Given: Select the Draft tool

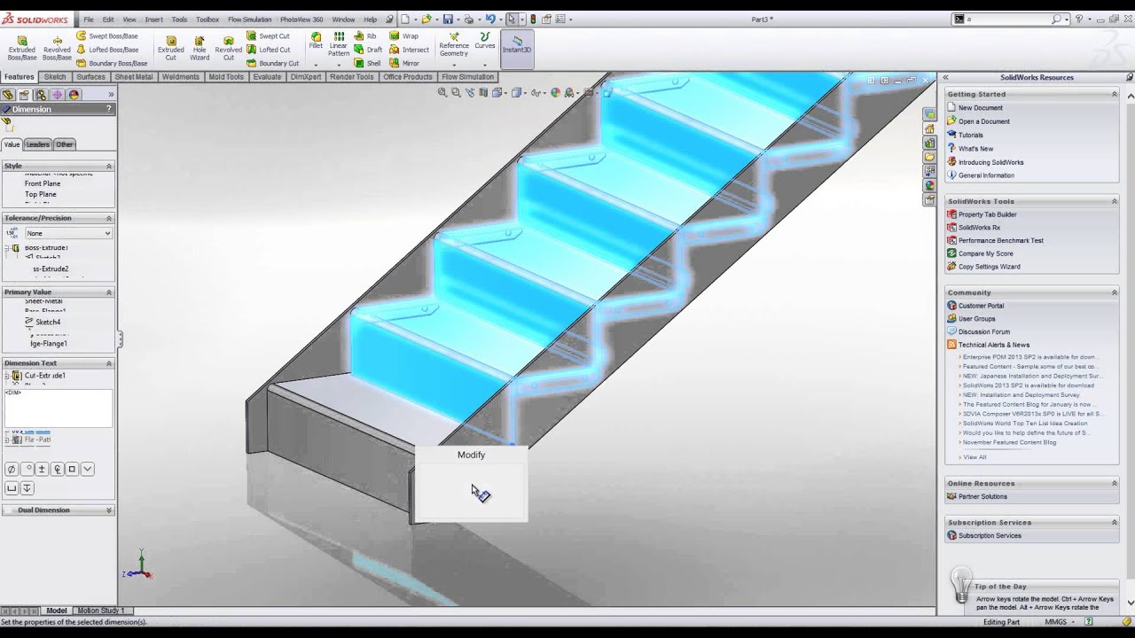Looking at the screenshot, I should 368,50.
